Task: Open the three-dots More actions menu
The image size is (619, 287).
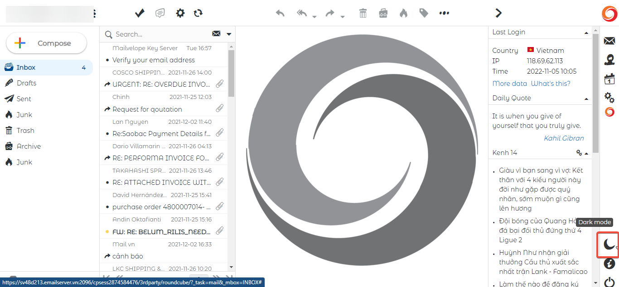Action: click(x=444, y=13)
